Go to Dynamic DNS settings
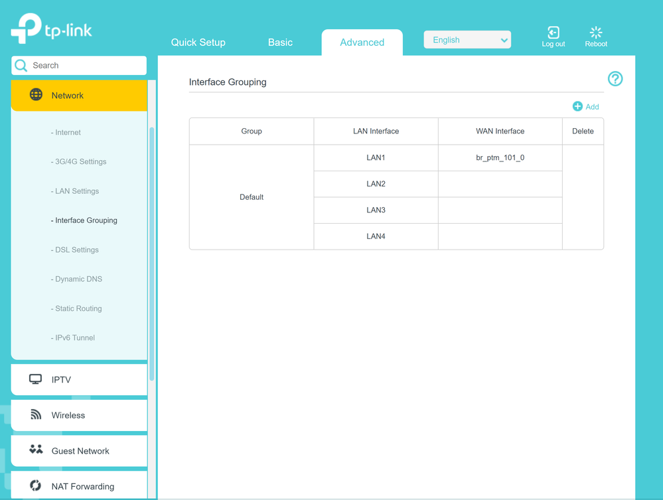The width and height of the screenshot is (663, 500). [x=77, y=279]
